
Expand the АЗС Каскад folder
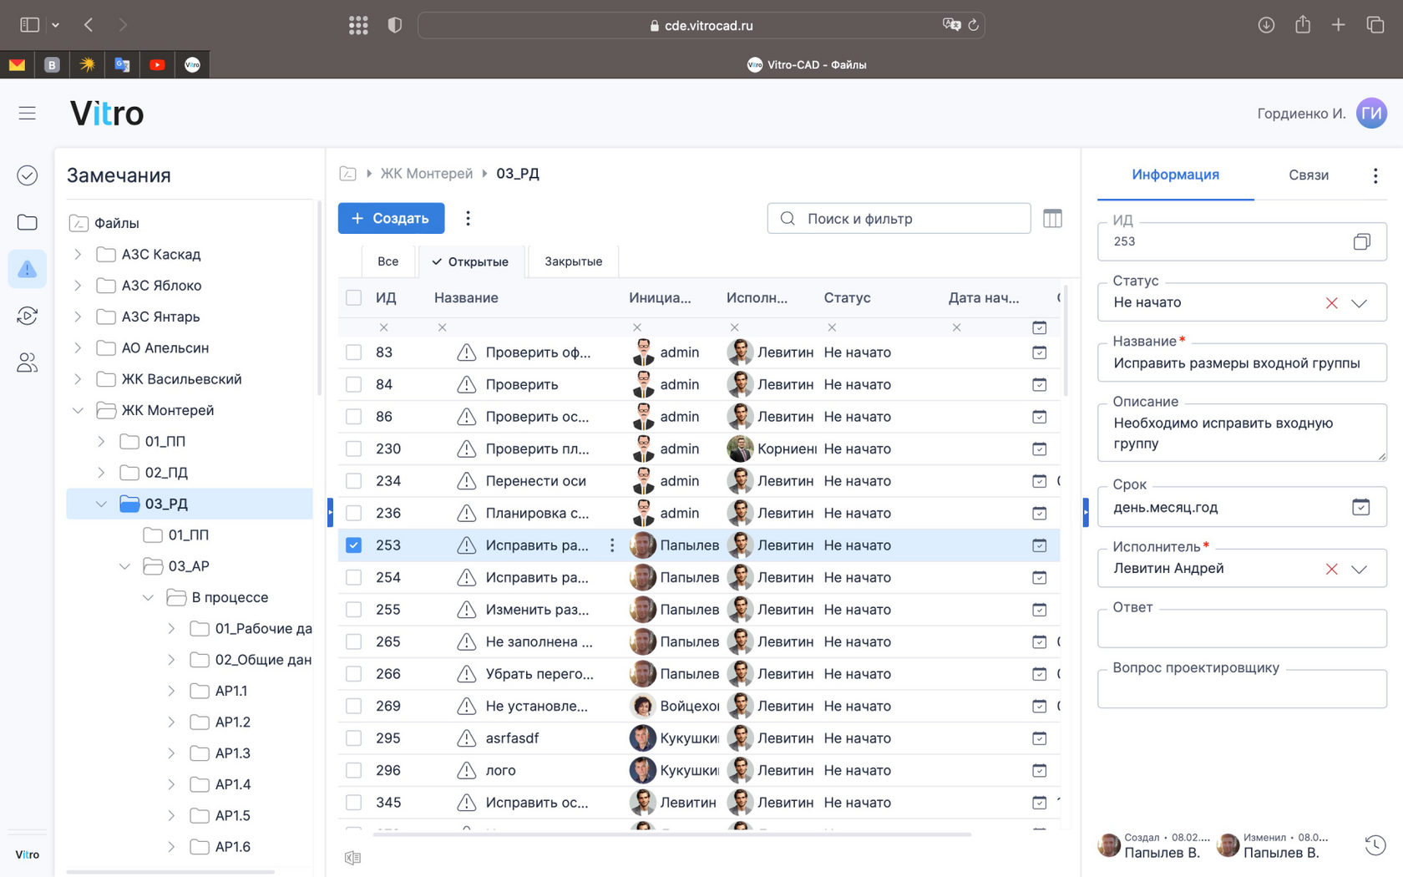78,254
